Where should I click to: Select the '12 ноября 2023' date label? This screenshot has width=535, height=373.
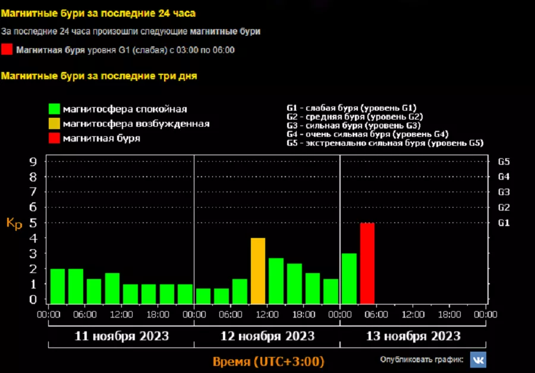point(267,336)
